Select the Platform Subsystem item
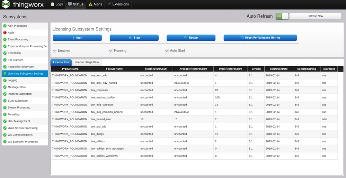This screenshot has height=178, width=346. click(25, 94)
